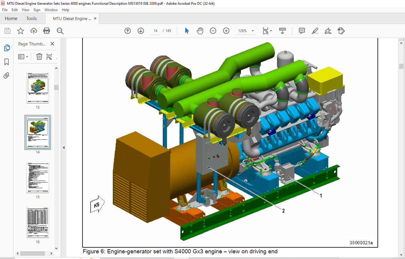
Task: Click the KS arrow symbol in figure
Action: pos(97,204)
